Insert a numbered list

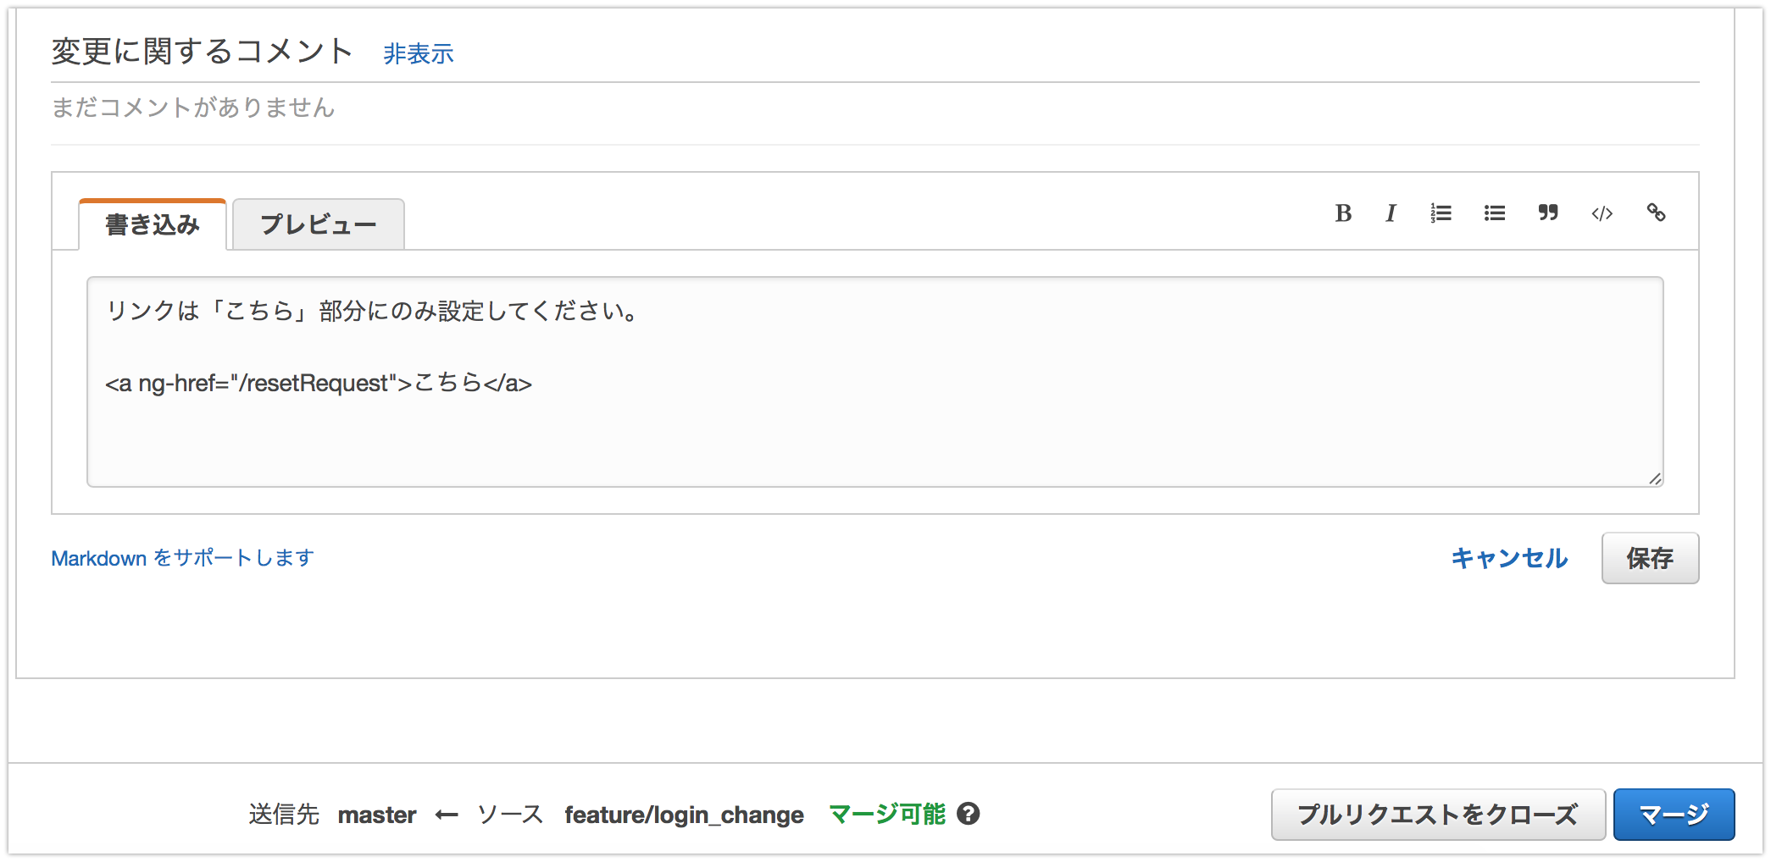pyautogui.click(x=1441, y=213)
